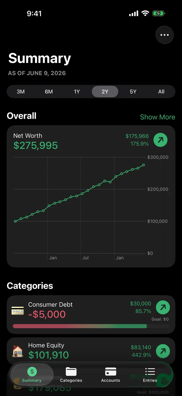Open the Entries tab list icon
Image resolution: width=182 pixels, height=396 pixels.
click(150, 371)
